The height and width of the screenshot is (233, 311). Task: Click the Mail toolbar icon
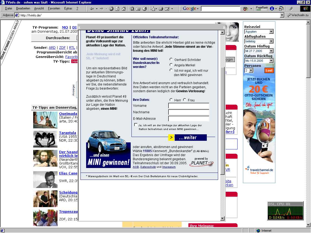click(153, 9)
